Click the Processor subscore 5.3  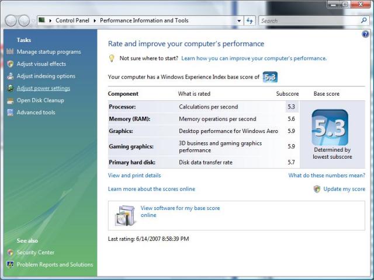coord(291,107)
